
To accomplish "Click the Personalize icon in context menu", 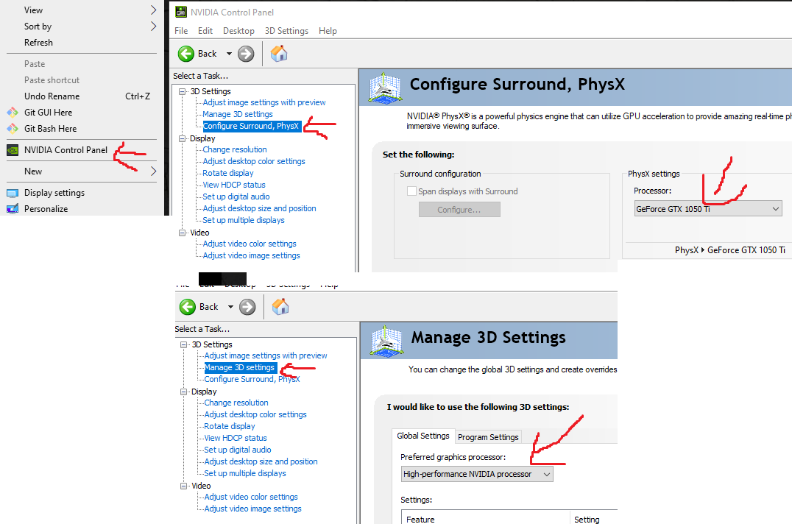I will tap(13, 209).
